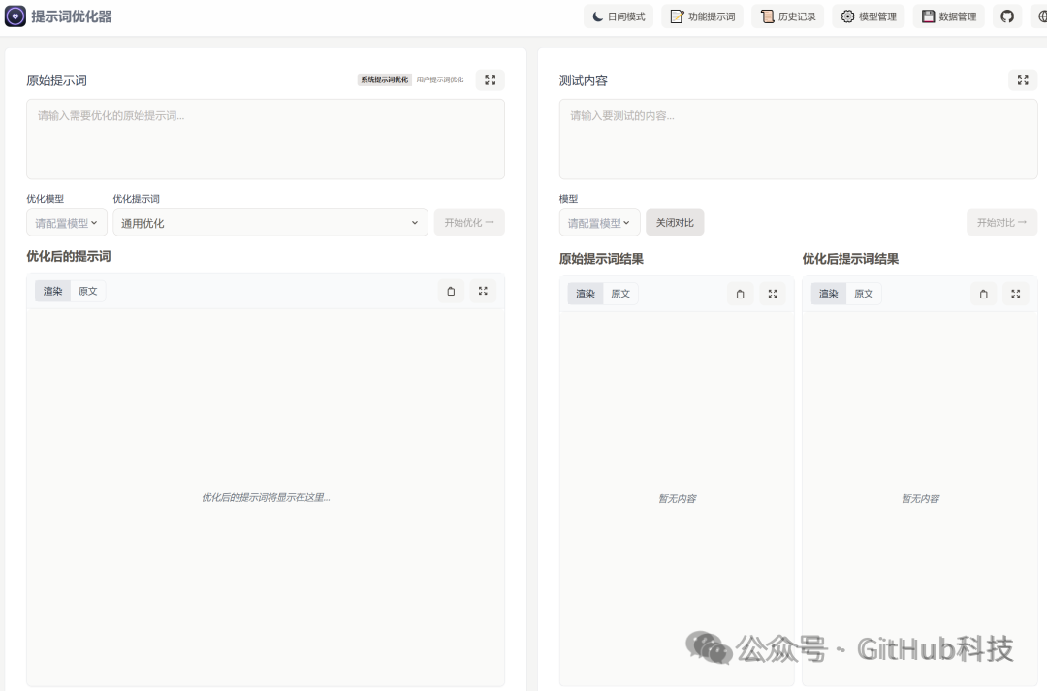Focus the 原始提示词 text area
Viewport: 1047px width, 691px height.
click(266, 139)
